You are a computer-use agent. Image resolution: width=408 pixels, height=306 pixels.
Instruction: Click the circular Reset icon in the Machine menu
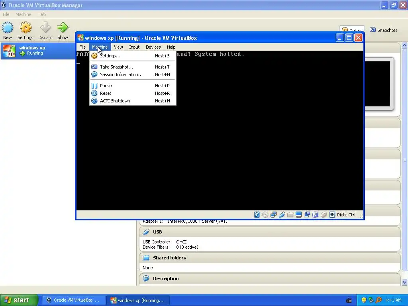[x=94, y=93]
